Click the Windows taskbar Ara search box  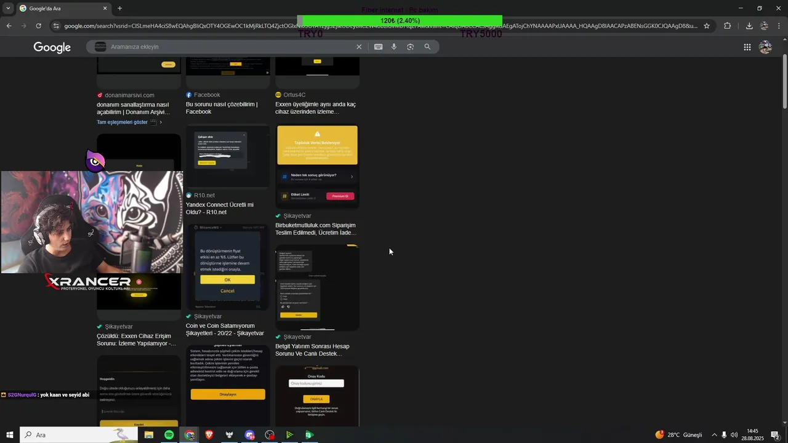click(78, 435)
